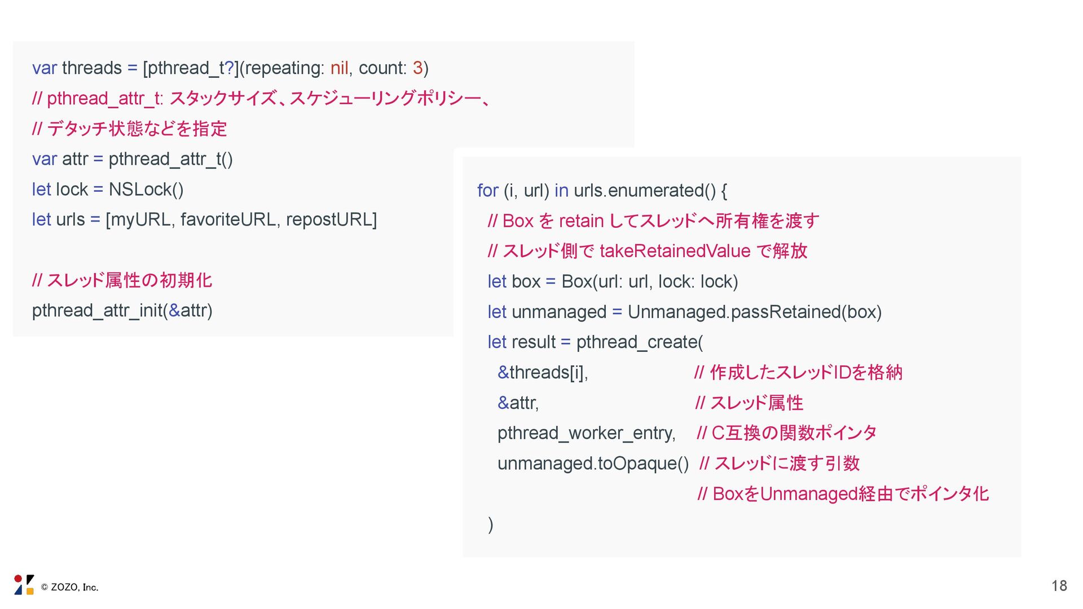Click the Unmanaged.passRetained(box) line
1083x609 pixels.
tap(684, 312)
